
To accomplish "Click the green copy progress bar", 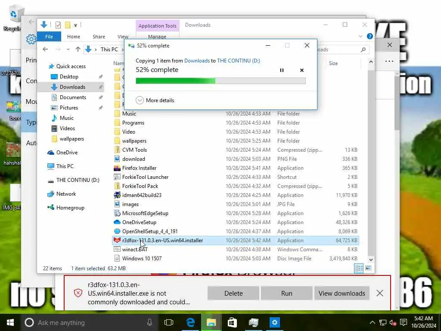I will coord(220,81).
